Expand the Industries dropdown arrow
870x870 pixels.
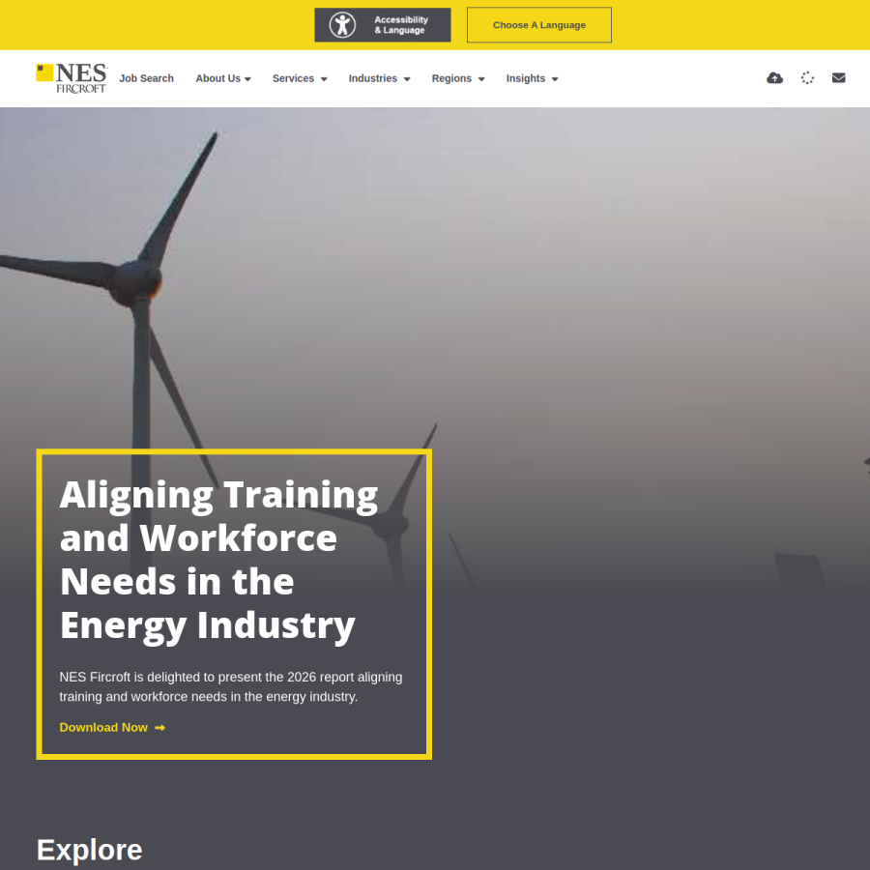pos(407,79)
